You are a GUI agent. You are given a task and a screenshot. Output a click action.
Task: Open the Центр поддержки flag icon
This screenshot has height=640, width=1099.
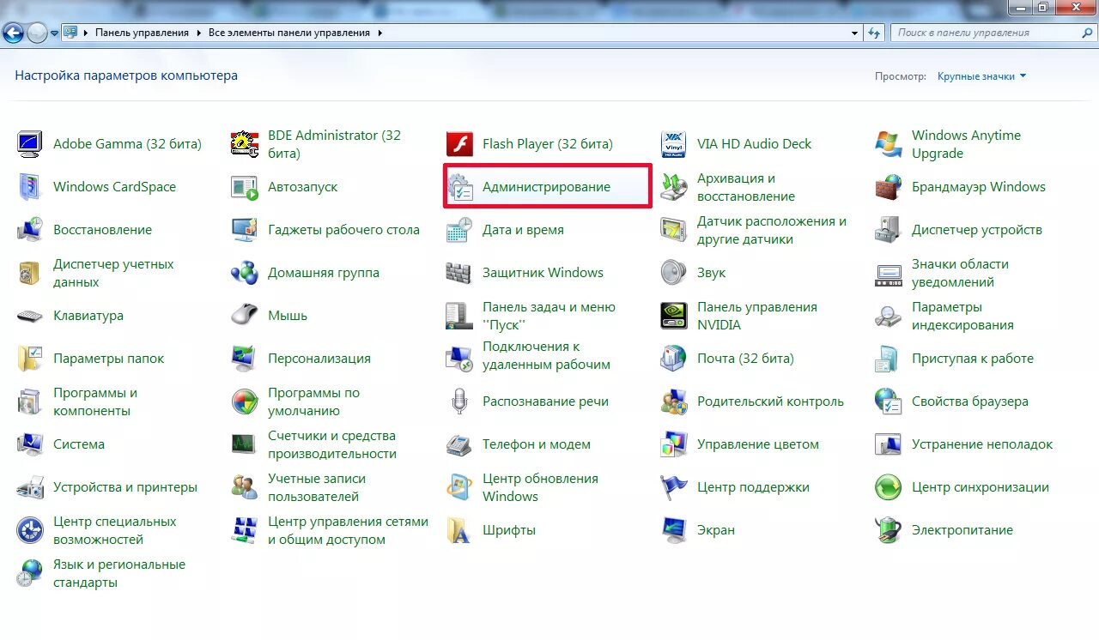(x=674, y=487)
